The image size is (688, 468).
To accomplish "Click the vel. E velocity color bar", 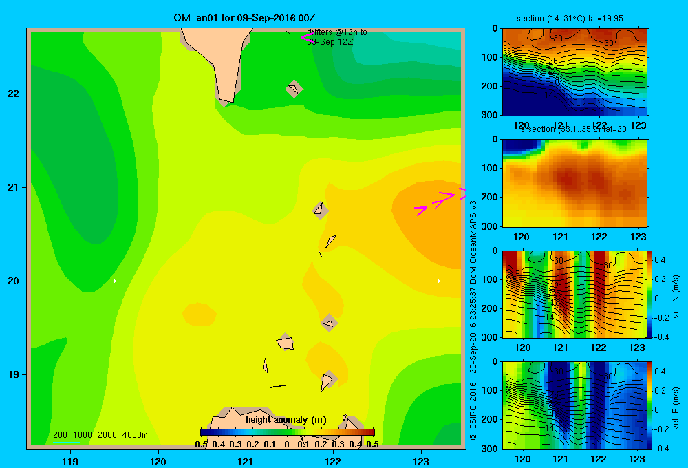I will (649, 405).
